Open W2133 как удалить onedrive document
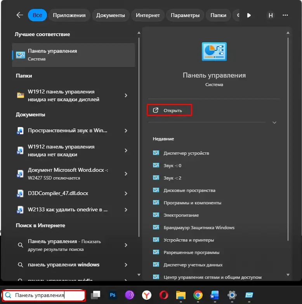This screenshot has height=304, width=302. point(68,210)
